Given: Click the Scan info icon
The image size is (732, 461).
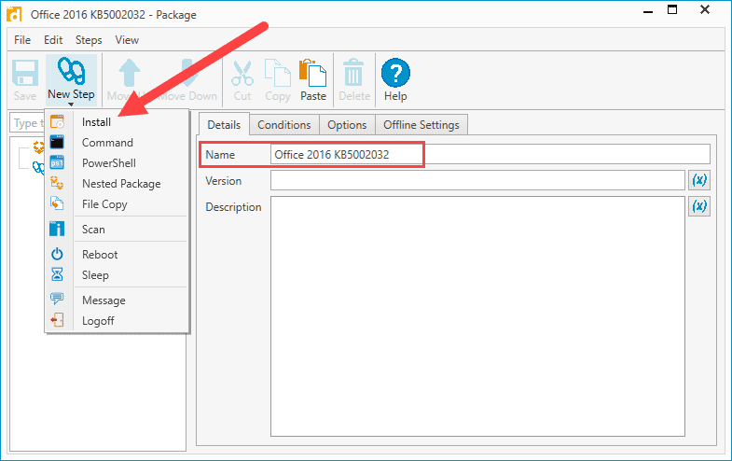Looking at the screenshot, I should 57,229.
